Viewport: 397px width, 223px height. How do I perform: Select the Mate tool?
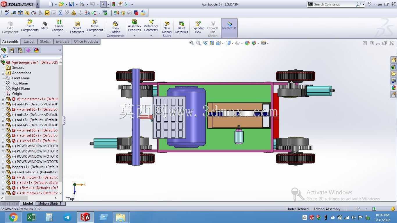click(45, 26)
